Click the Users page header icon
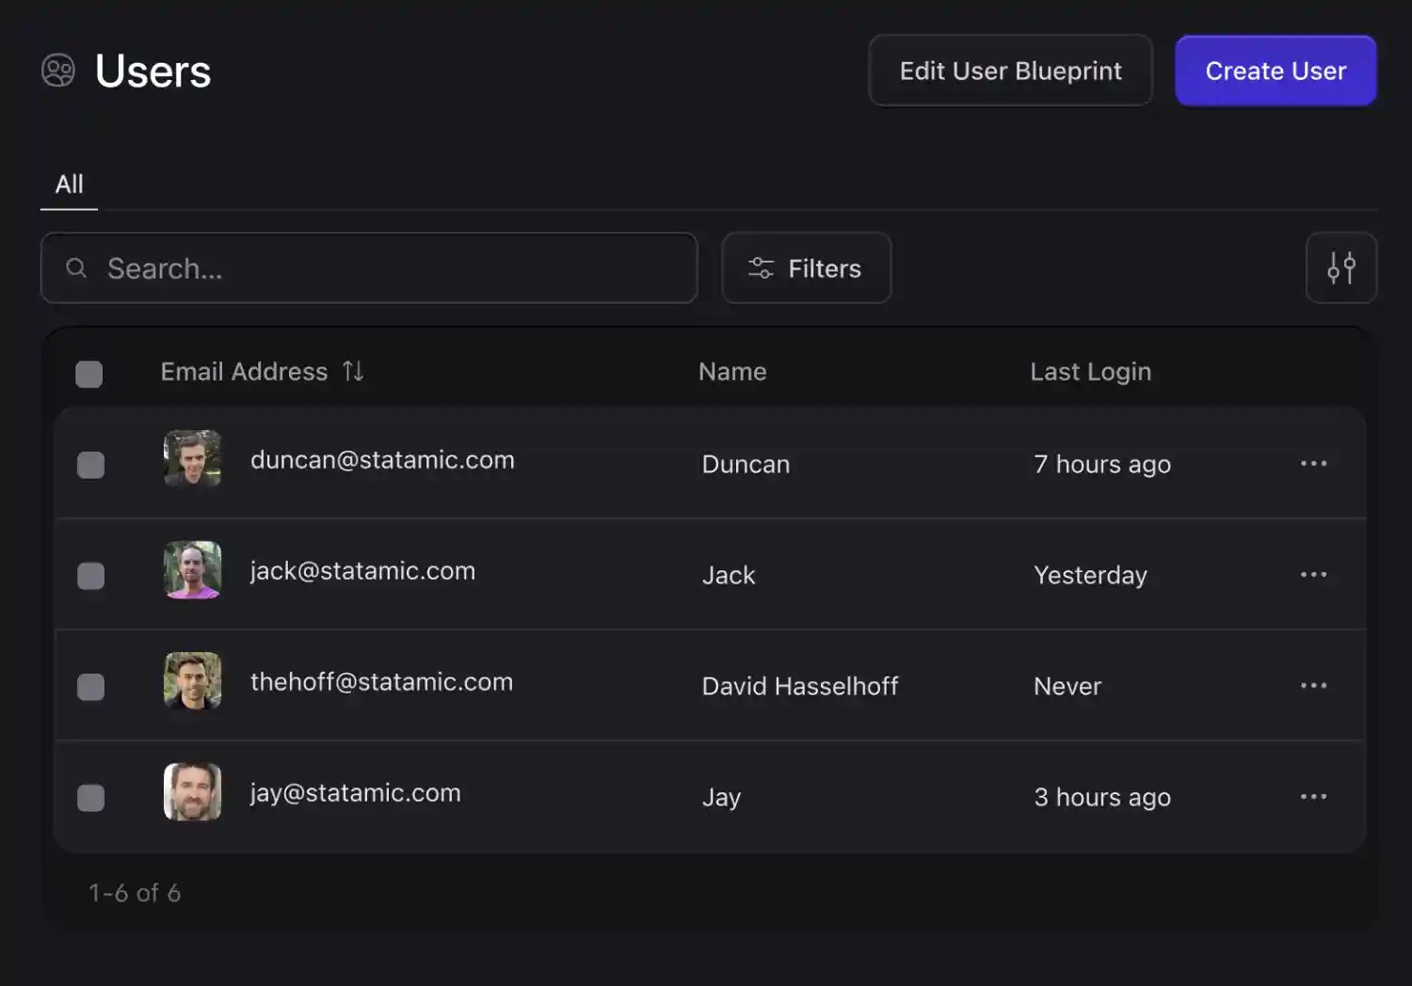Image resolution: width=1412 pixels, height=986 pixels. pyautogui.click(x=58, y=70)
